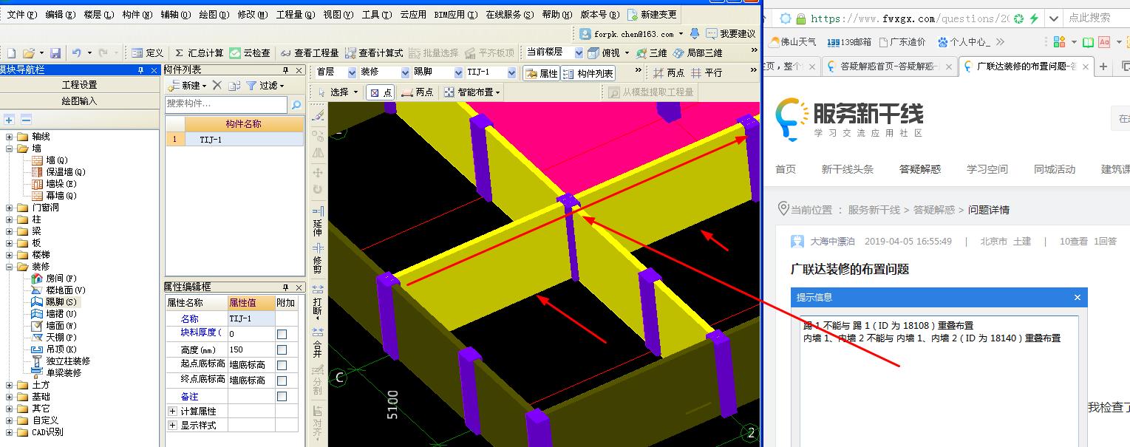Screen dimensions: 1130x447
Task: Open 查看工程量 from the toolbar
Action: click(x=308, y=53)
